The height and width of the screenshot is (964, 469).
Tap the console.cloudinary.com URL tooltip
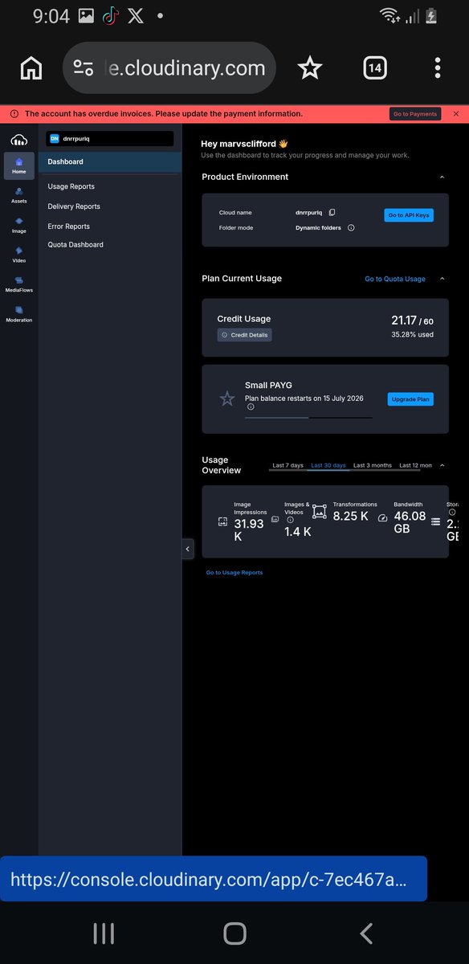click(x=214, y=879)
